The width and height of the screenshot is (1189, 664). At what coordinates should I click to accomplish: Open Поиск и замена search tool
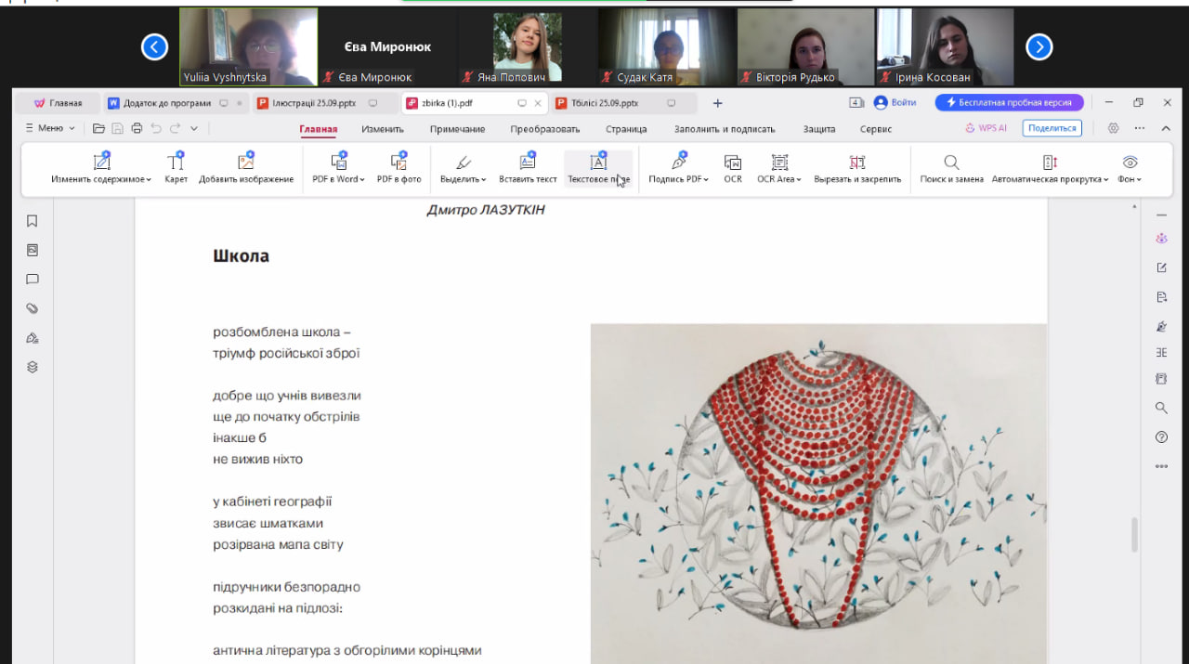tap(951, 163)
